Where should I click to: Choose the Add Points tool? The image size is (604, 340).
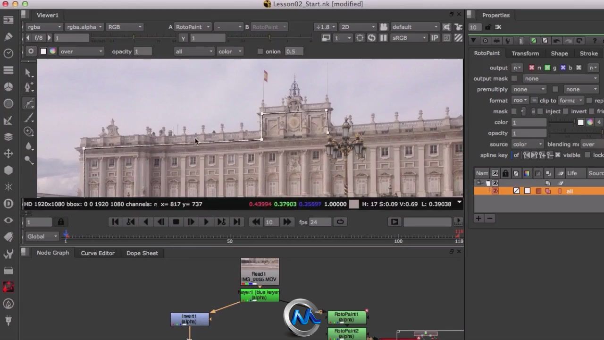click(x=29, y=87)
